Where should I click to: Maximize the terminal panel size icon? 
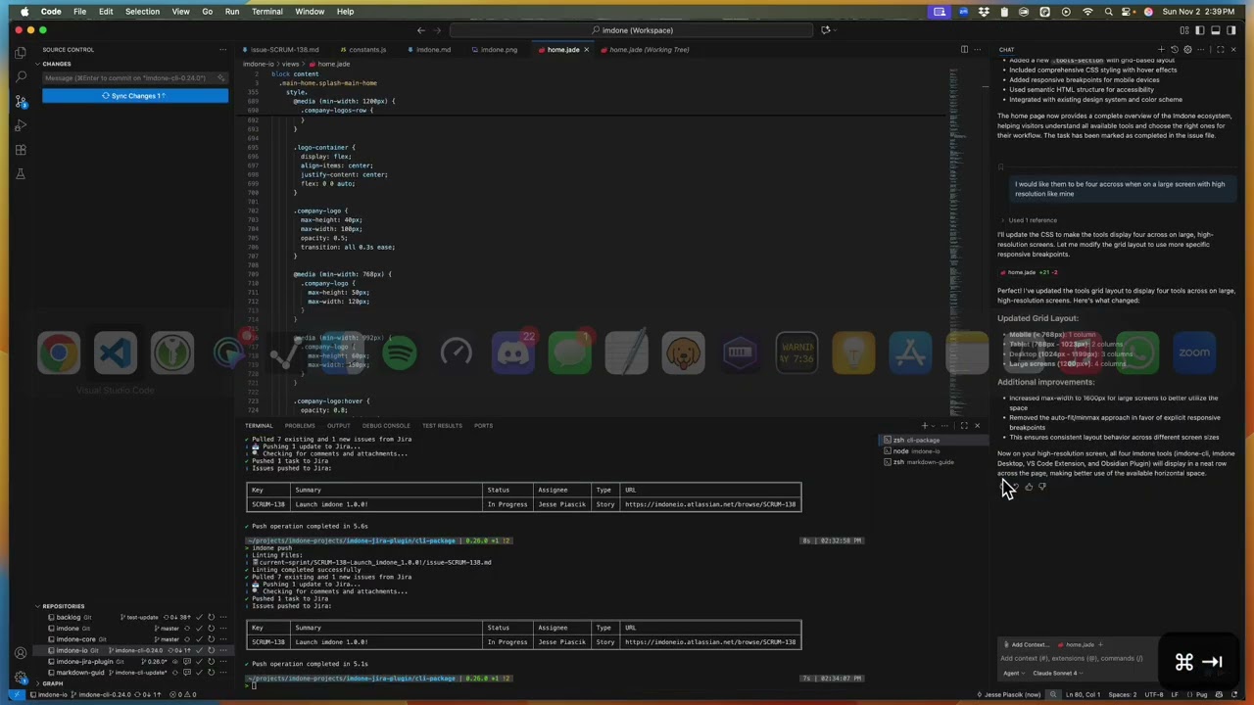click(964, 425)
